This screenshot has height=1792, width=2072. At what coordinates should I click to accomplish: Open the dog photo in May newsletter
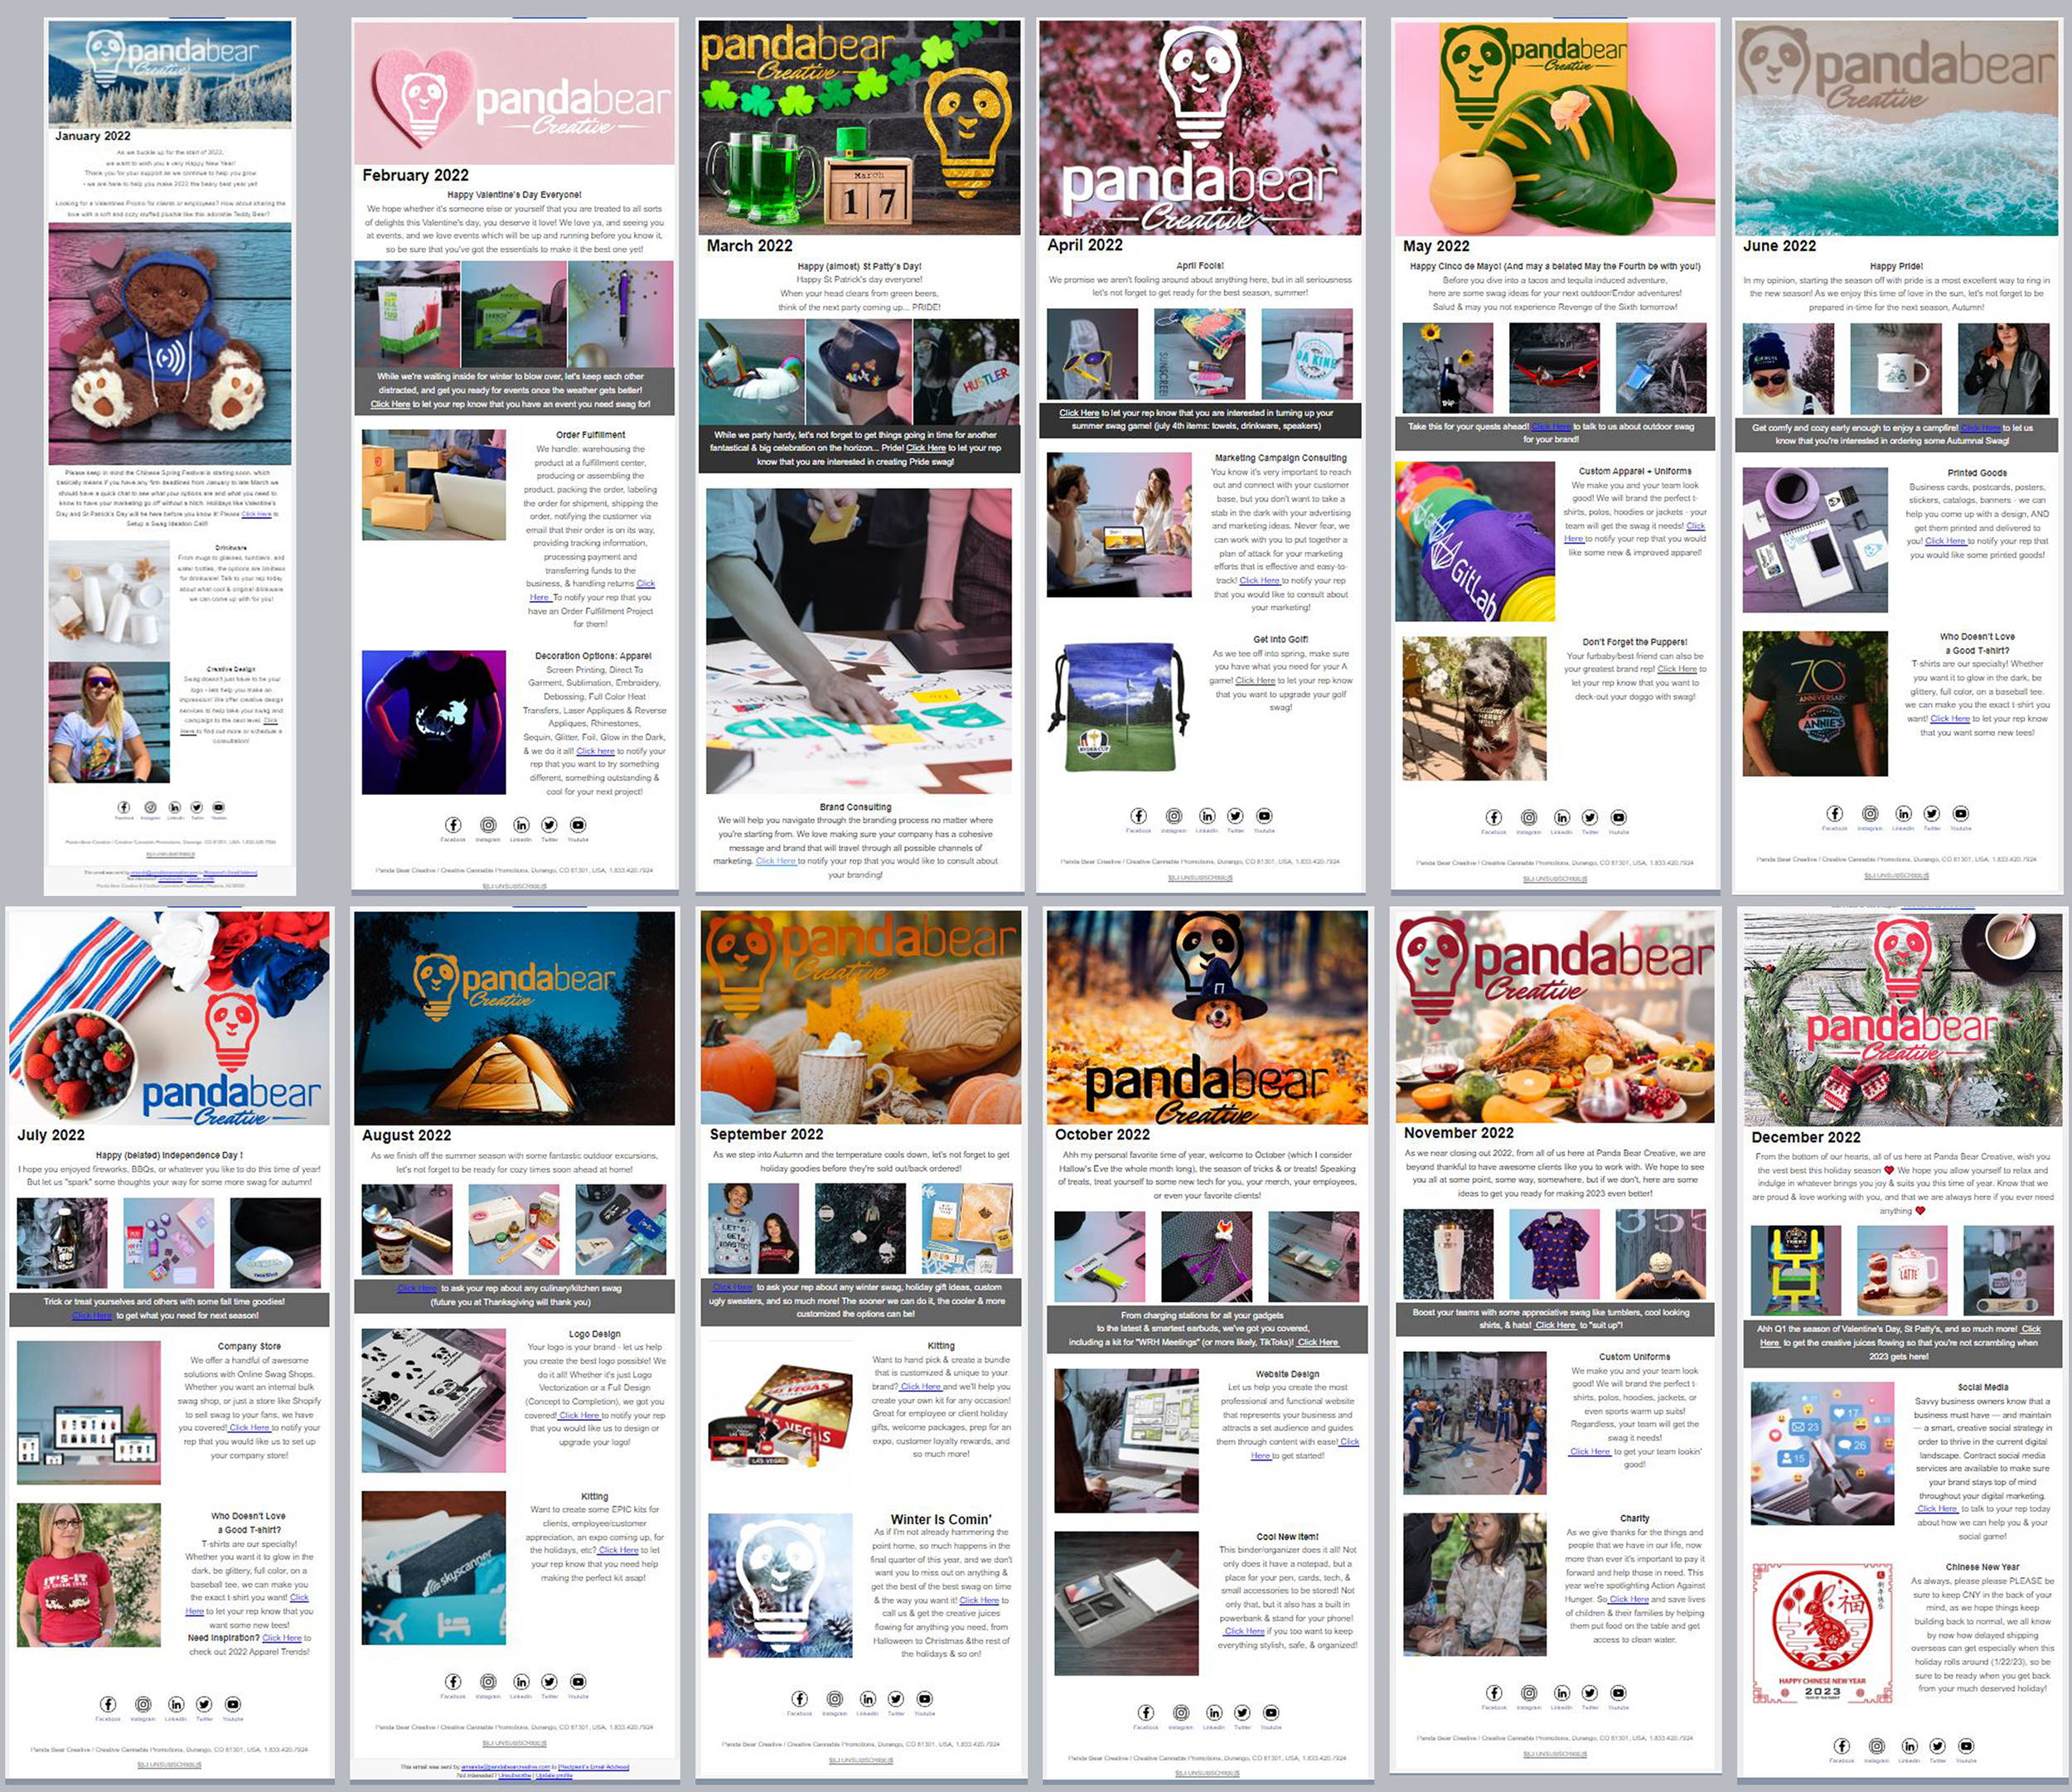(1474, 708)
